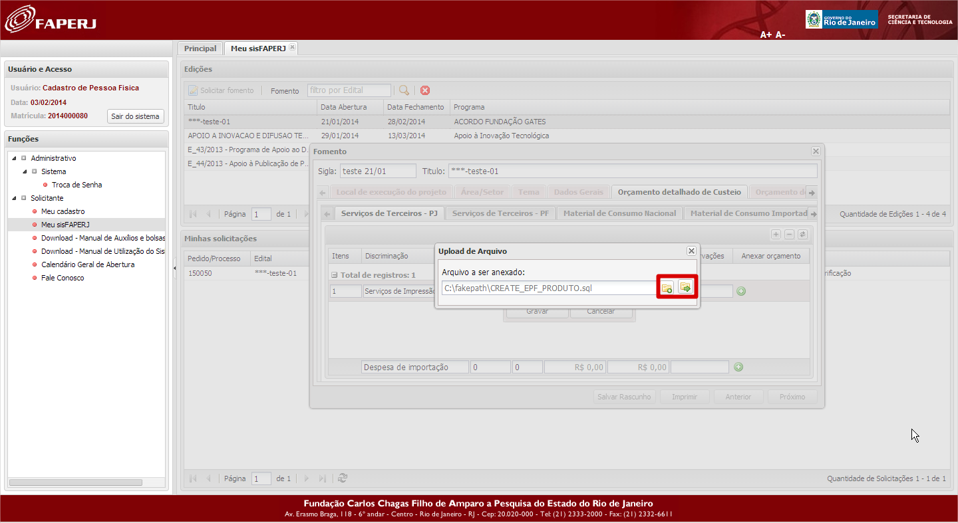Click the send file green-arrow icon in Upload de Arquivo
Image resolution: width=958 pixels, height=523 pixels.
[686, 287]
